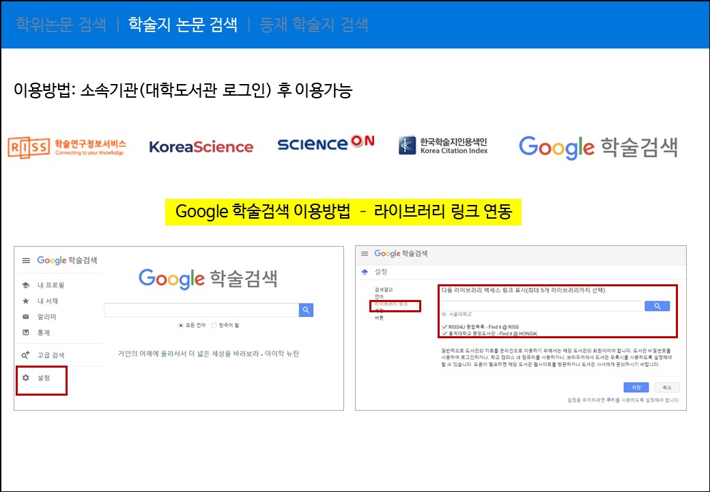Click the 쿠키 link in settings footer
Screen dimensions: 710x492
[x=610, y=400]
